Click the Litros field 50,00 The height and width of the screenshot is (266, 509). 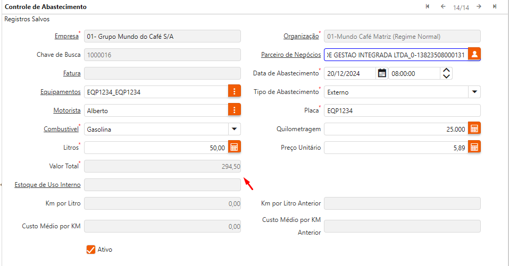point(156,148)
